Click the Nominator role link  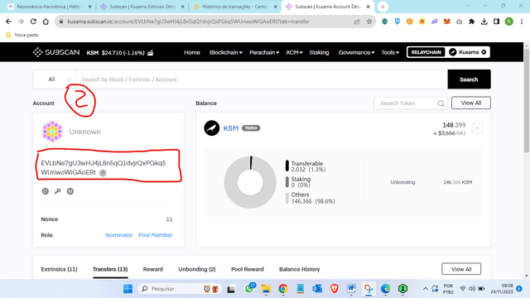(x=118, y=235)
